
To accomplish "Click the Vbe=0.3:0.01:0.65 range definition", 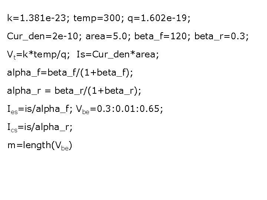I will pyautogui.click(x=119, y=109).
